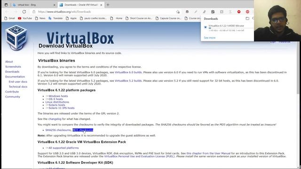The image size is (301, 169).
Task: Click the dark clipboard-style toolbar icon
Action: pos(213,12)
